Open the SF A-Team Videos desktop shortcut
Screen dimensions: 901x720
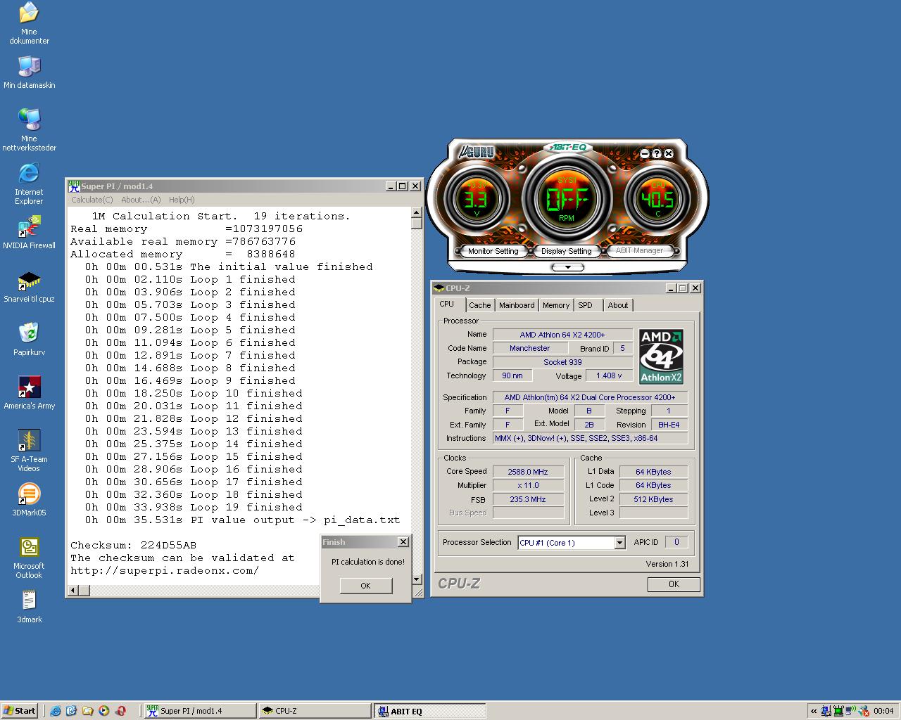(x=29, y=451)
